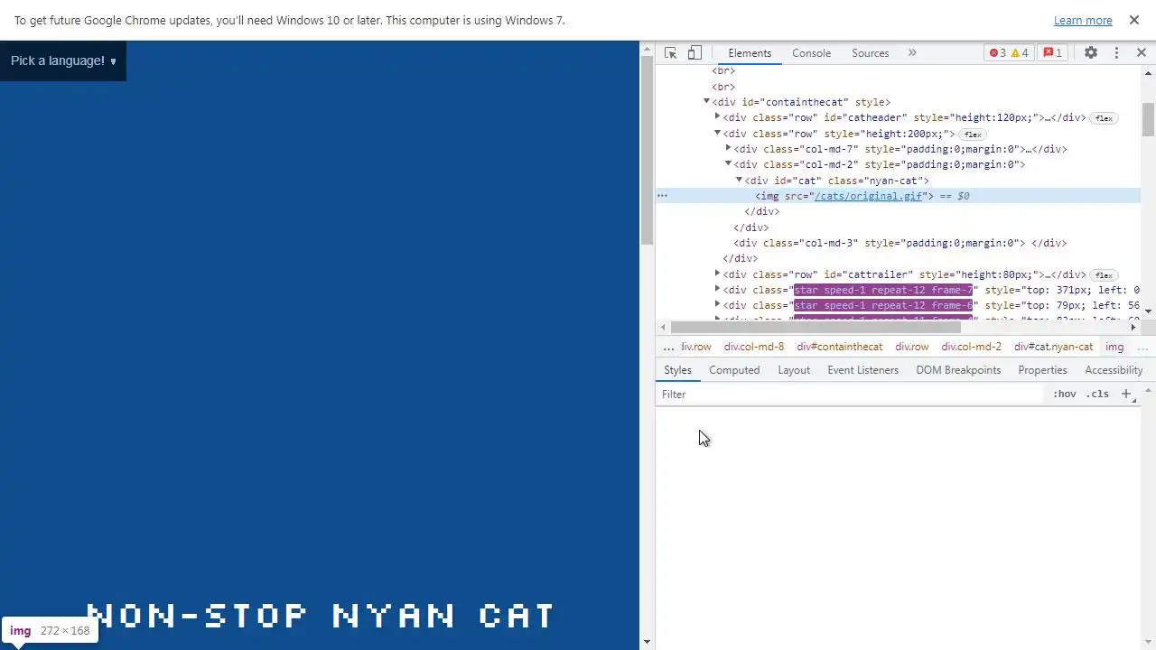Toggle the :hov element state panel
Image resolution: width=1156 pixels, height=650 pixels.
pos(1065,395)
